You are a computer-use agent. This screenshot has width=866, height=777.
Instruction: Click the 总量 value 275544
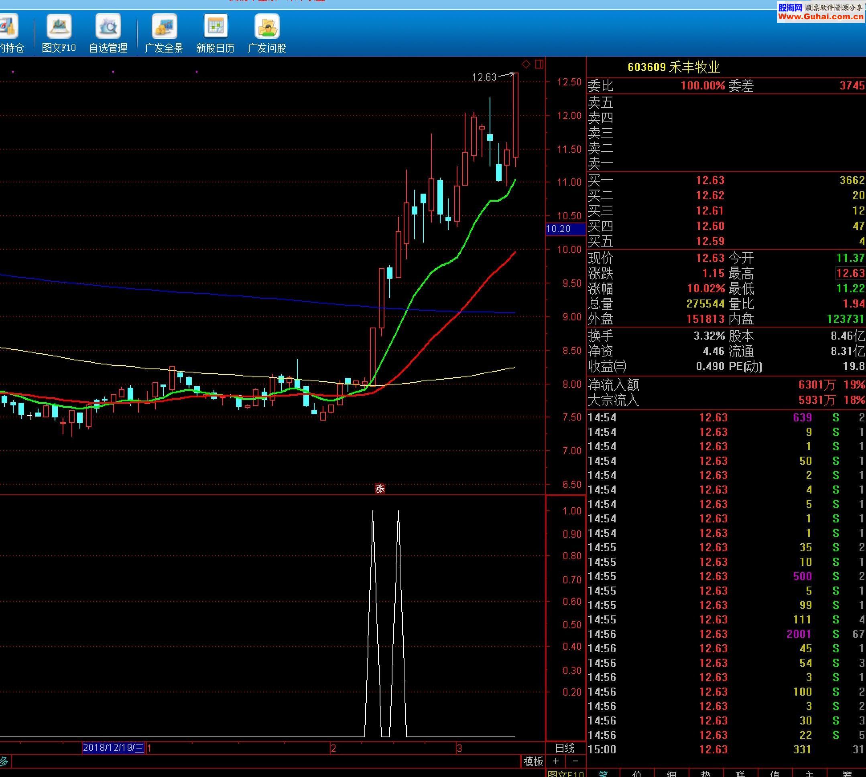point(705,304)
